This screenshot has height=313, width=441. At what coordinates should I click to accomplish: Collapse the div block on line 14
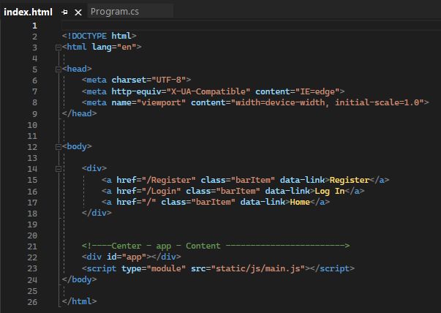point(59,169)
